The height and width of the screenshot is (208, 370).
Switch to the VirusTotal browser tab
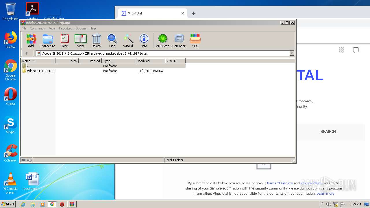152,13
